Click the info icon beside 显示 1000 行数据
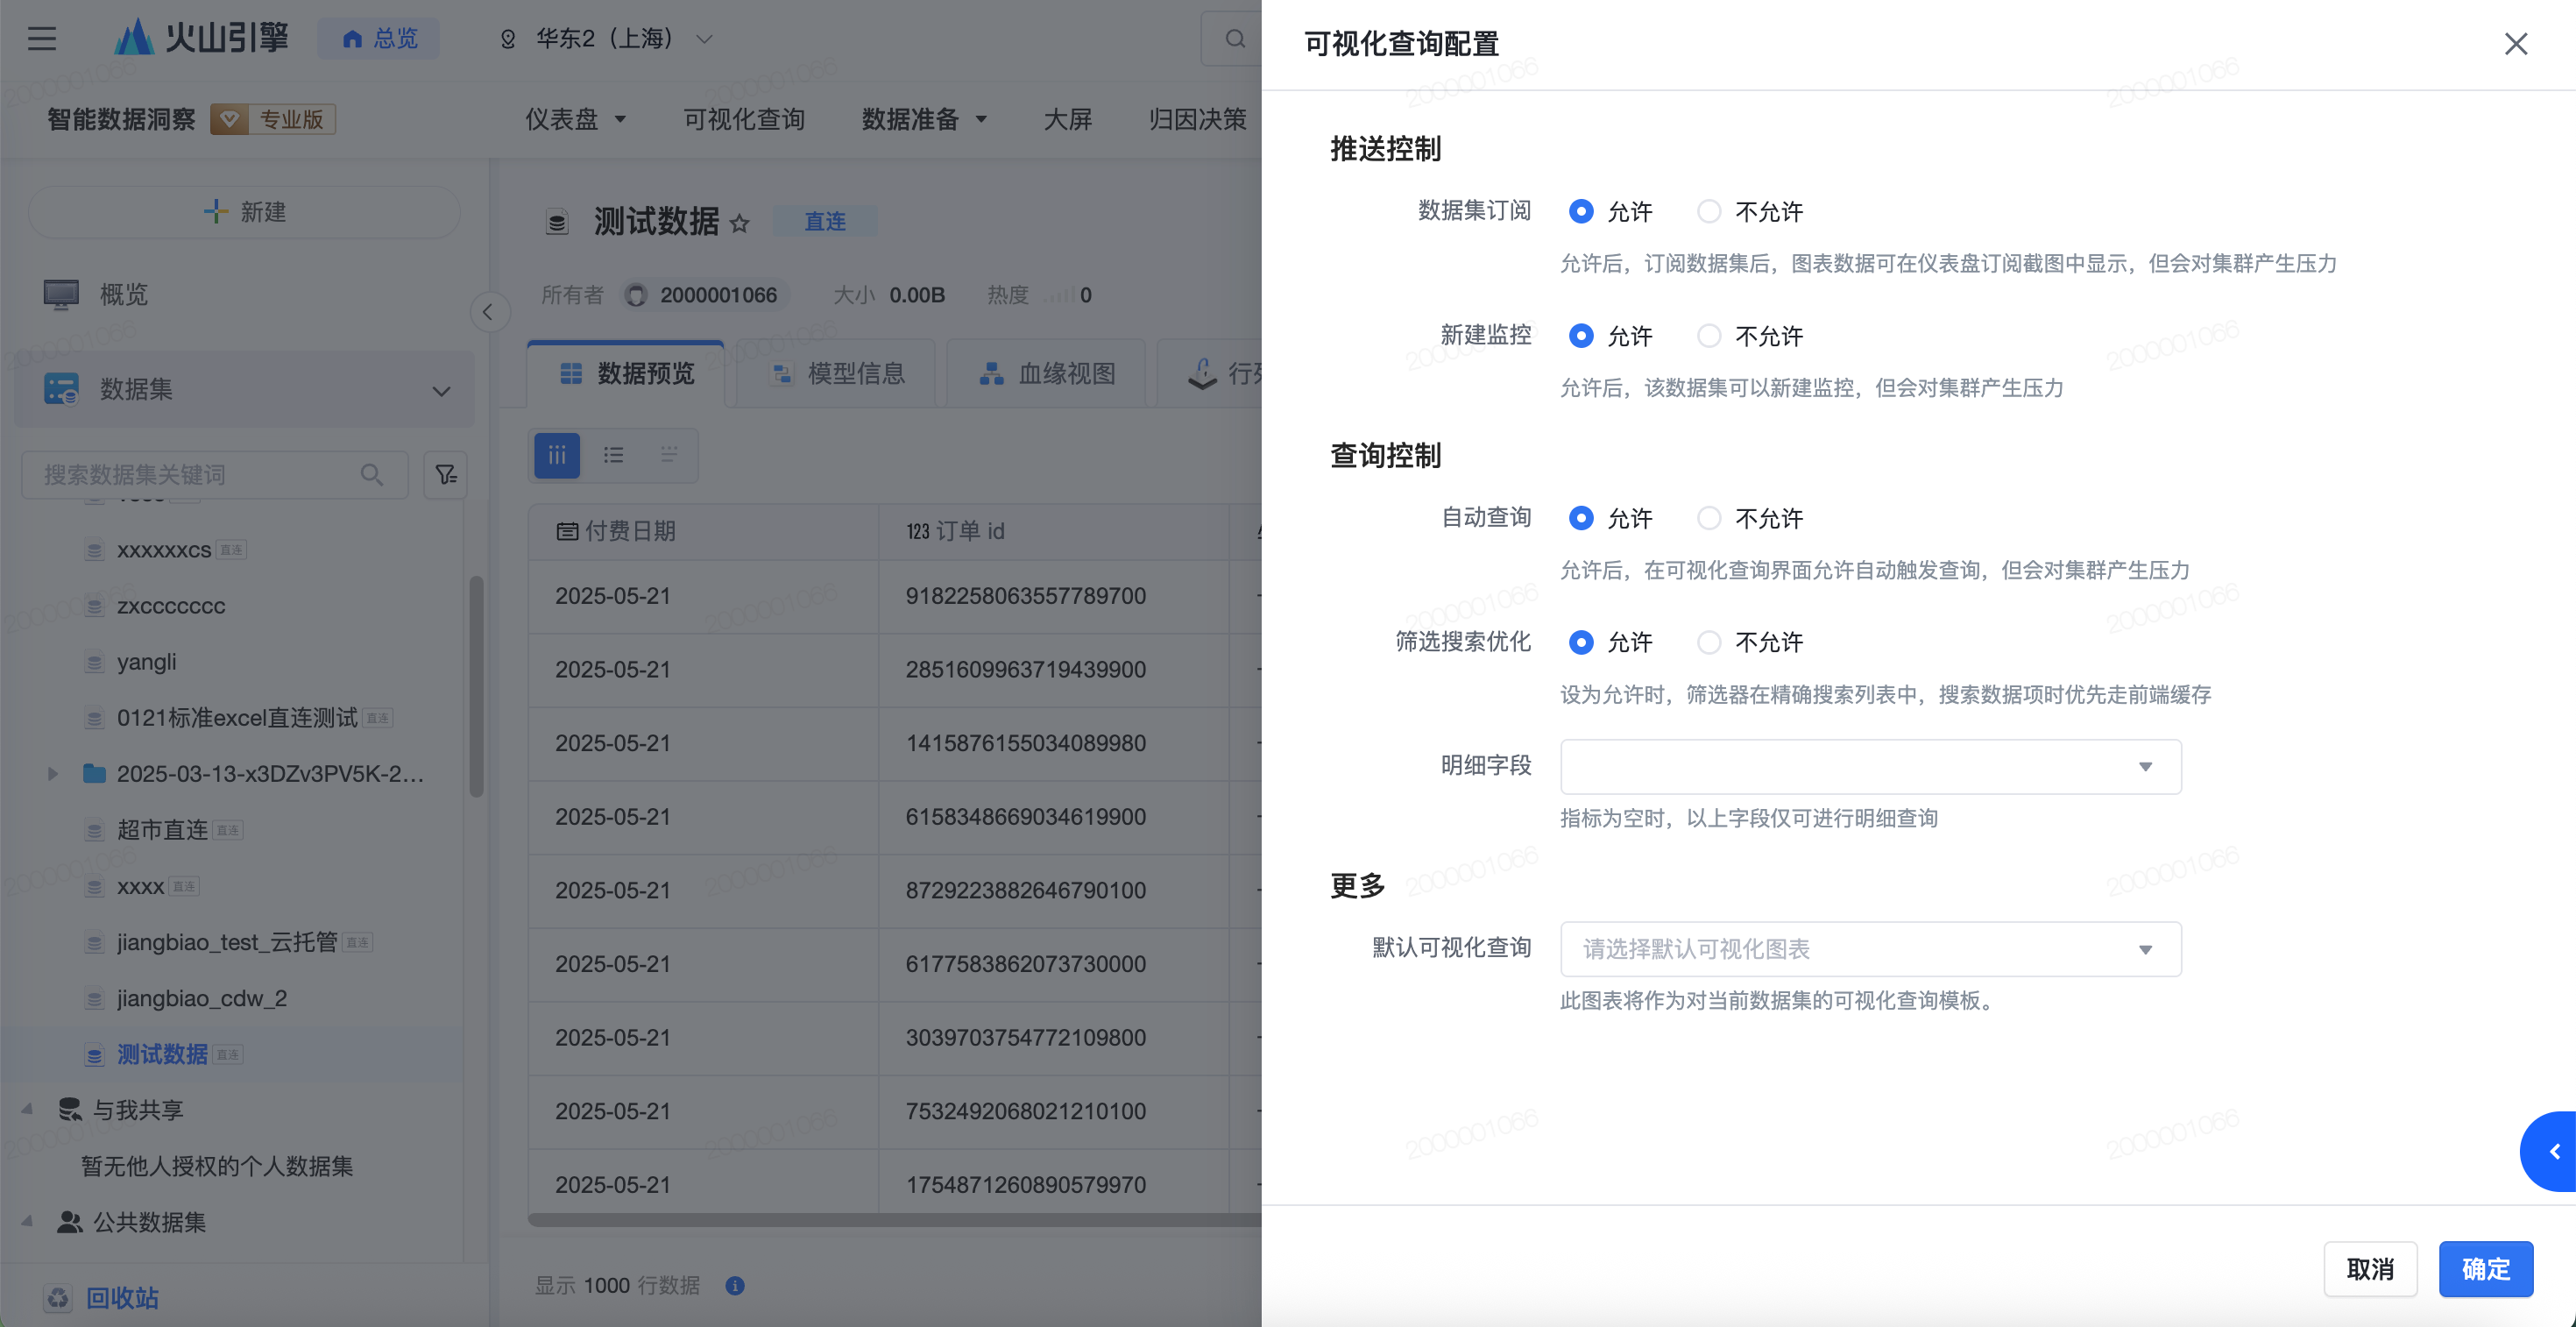This screenshot has height=1327, width=2576. 735,1286
